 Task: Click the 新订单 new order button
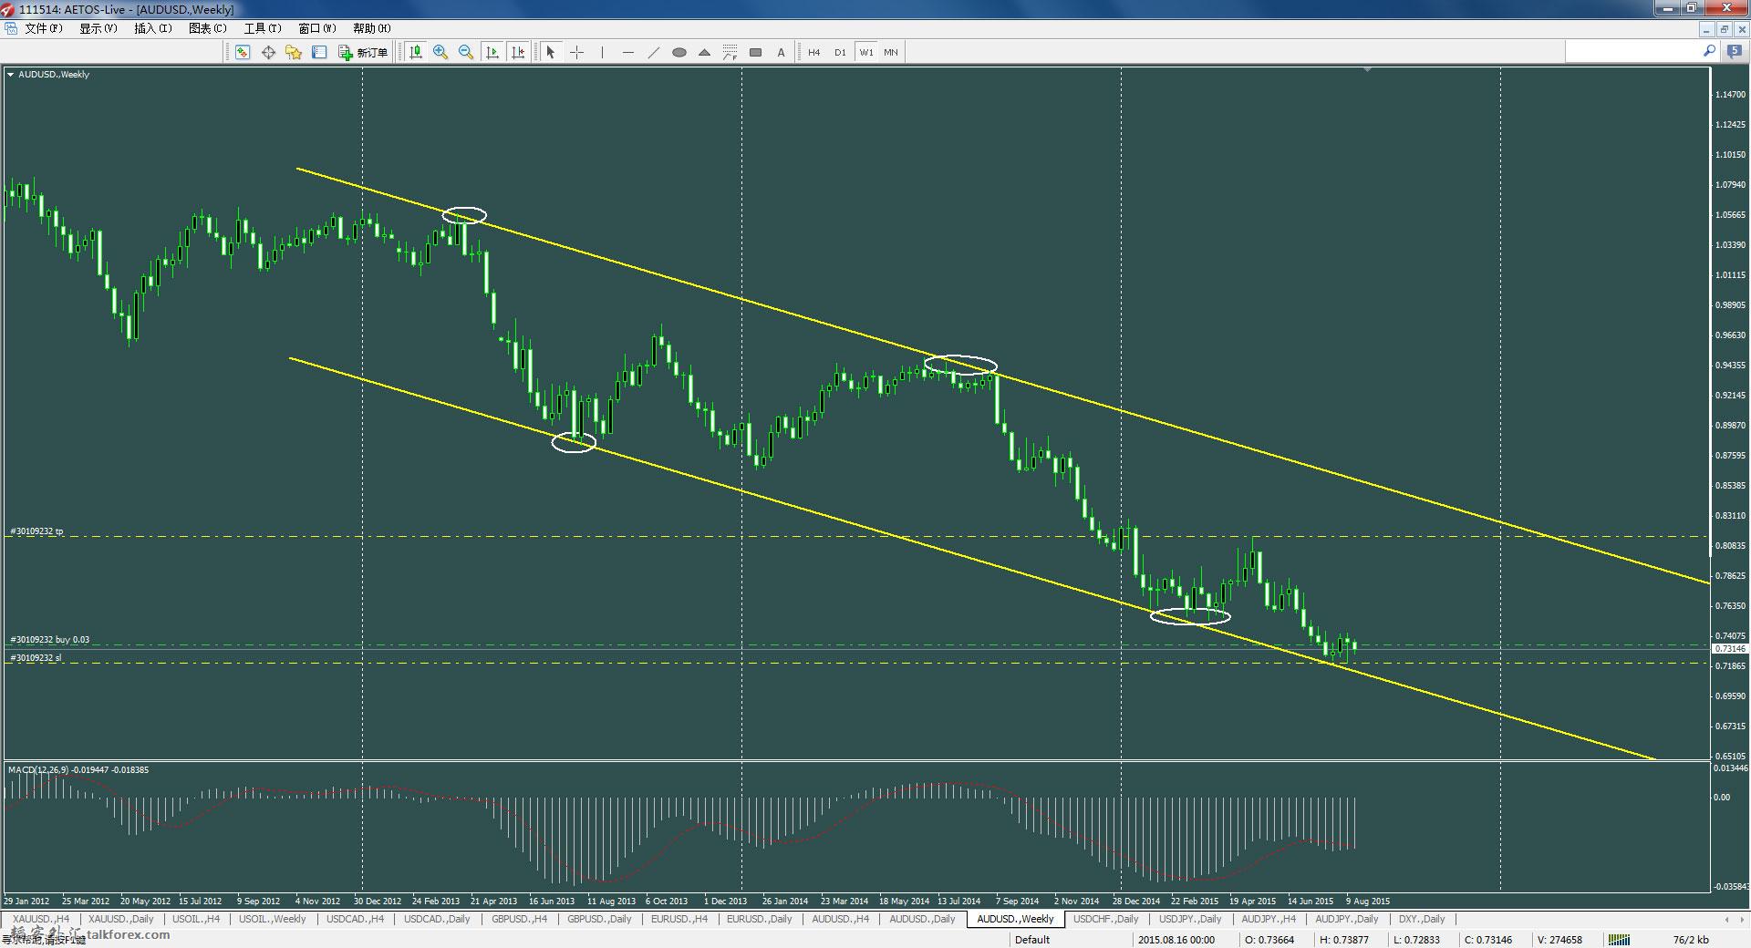(x=363, y=52)
